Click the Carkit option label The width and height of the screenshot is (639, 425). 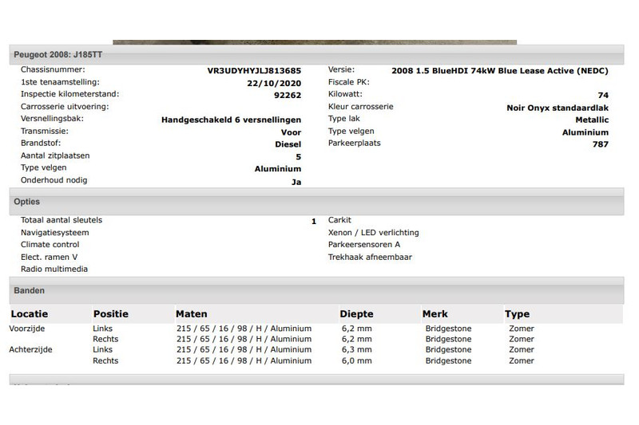pos(339,220)
